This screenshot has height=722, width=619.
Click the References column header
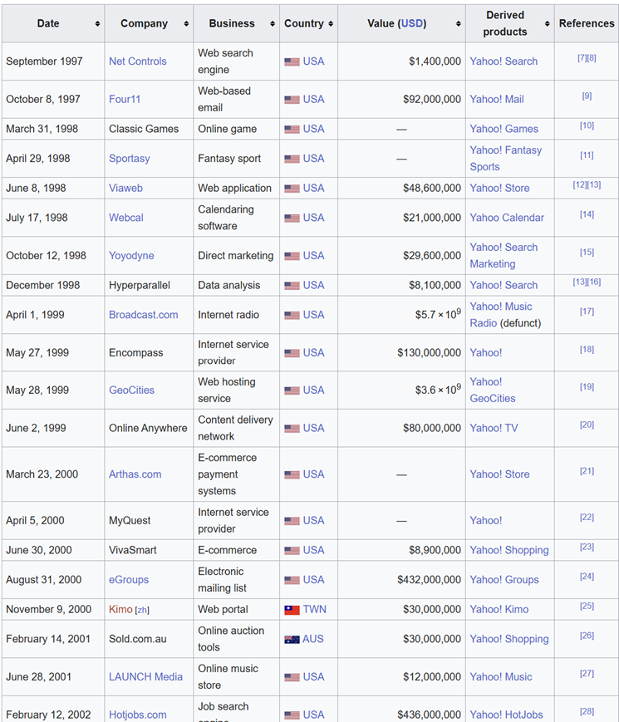587,23
